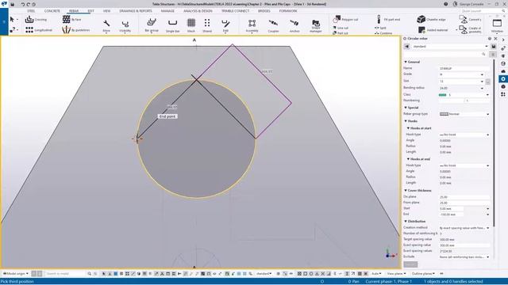Open the Model origin dropdown in bottom toolbar
508x285 pixels.
(x=16, y=274)
